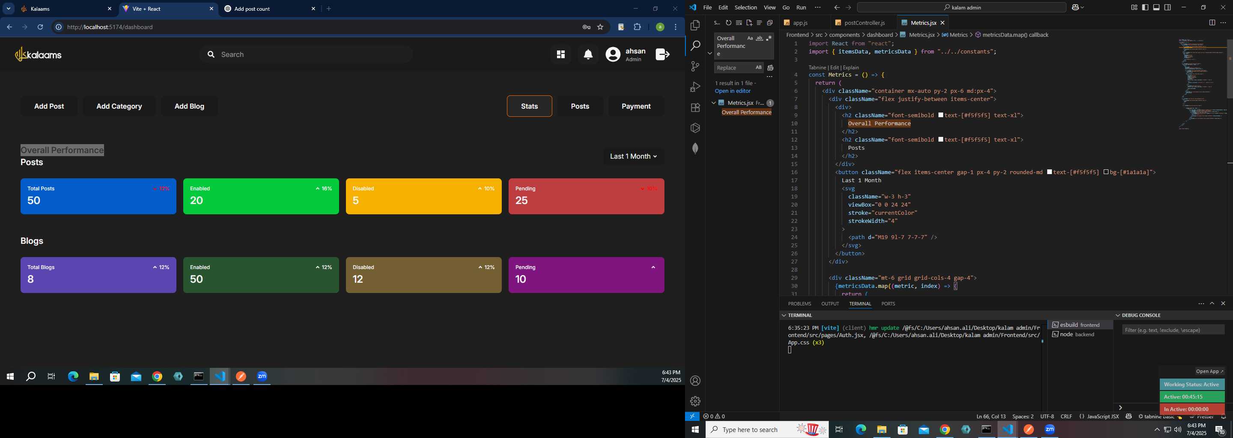
Task: Open Source Control in the activity bar
Action: (695, 66)
